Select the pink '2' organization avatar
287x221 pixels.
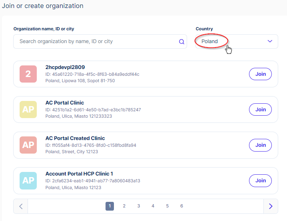click(28, 74)
